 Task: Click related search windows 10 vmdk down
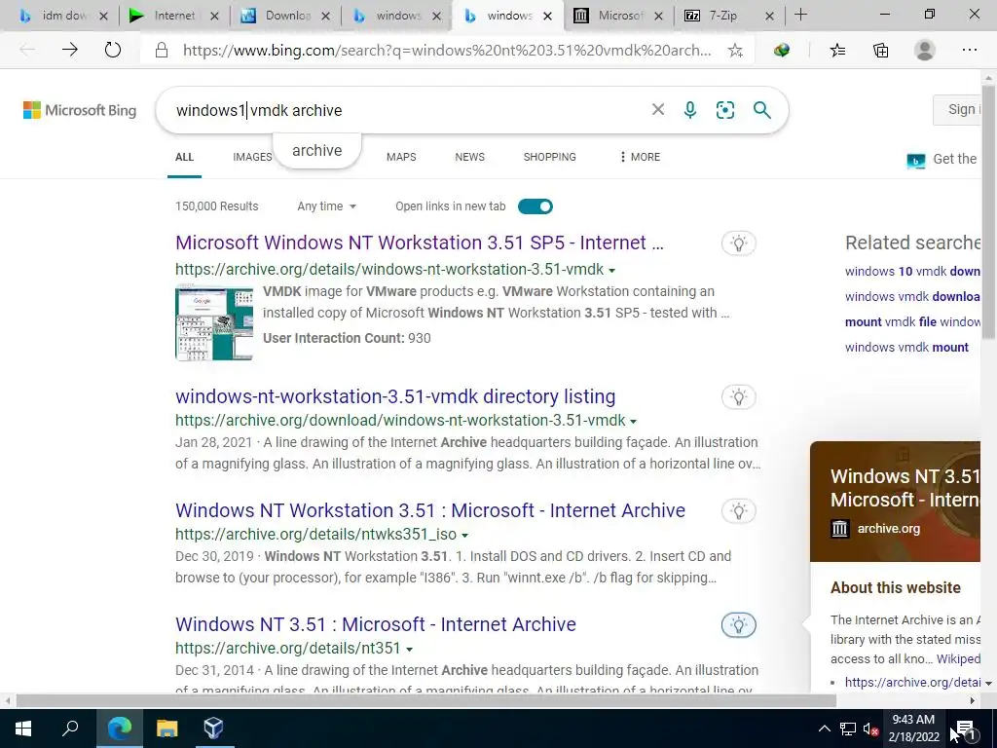(912, 271)
